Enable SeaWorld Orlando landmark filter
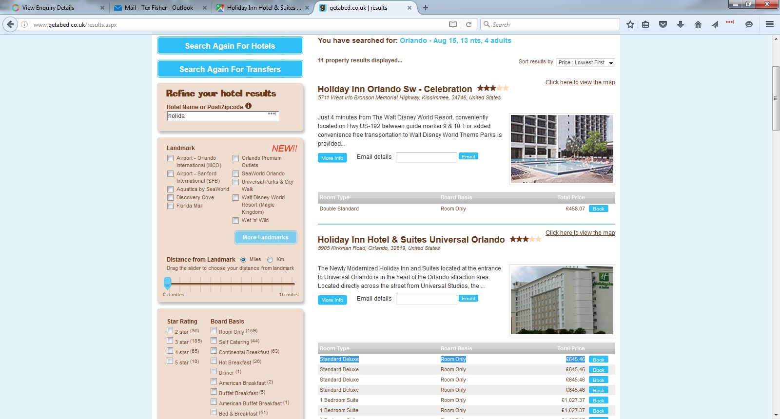Screen dimensions: 780x419 point(235,174)
